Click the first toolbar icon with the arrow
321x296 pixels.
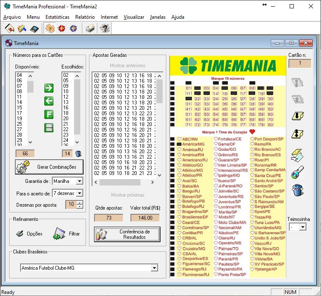tap(10, 28)
